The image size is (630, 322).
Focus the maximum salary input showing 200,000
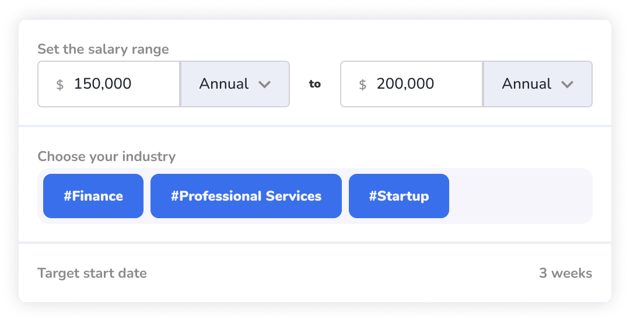pos(420,85)
